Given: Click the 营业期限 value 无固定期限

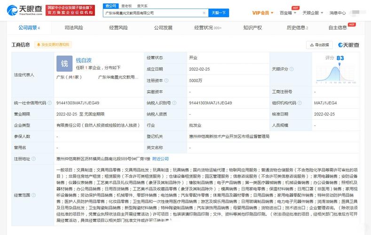Looking at the screenshot, I should click(95, 114).
